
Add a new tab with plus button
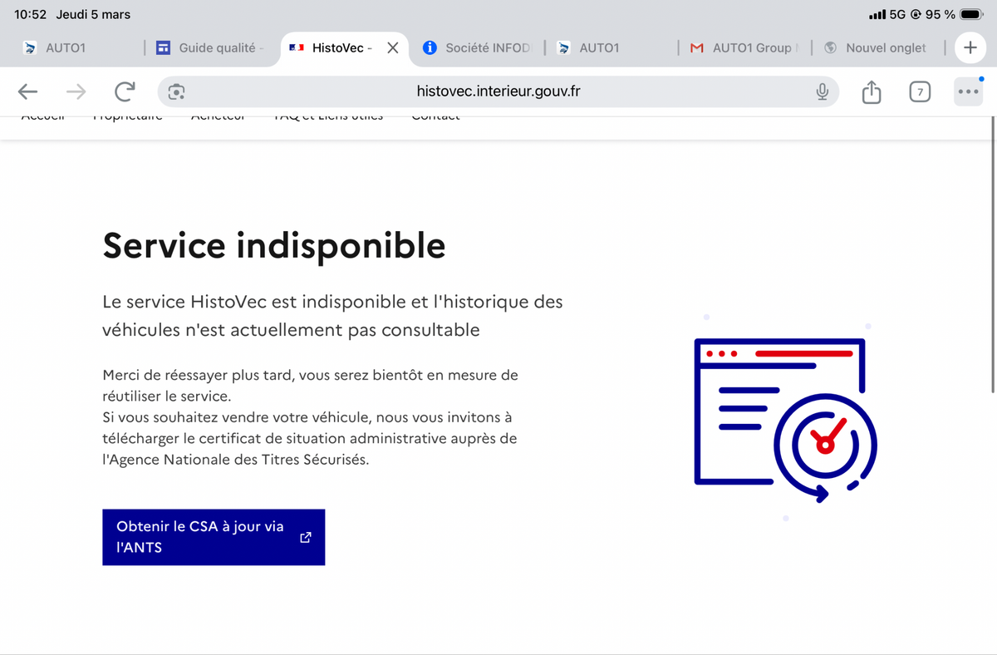click(x=970, y=47)
